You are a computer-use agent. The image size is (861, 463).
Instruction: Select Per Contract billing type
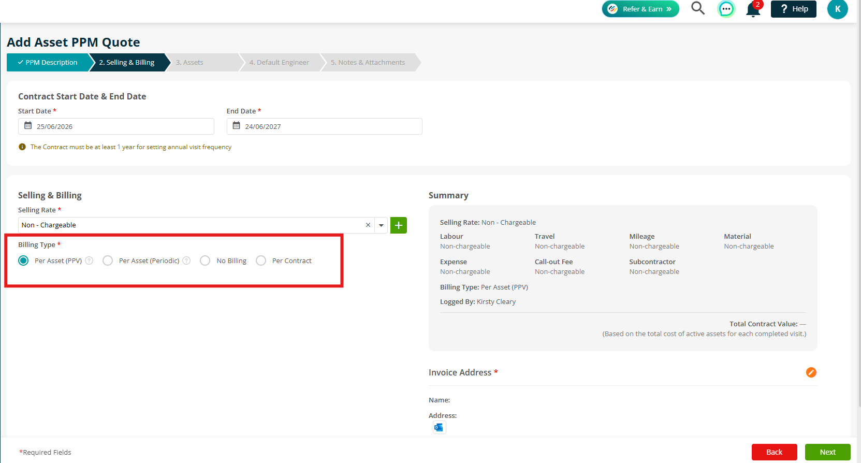point(261,261)
